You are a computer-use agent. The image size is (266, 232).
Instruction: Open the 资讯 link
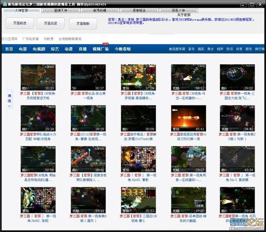230,49
